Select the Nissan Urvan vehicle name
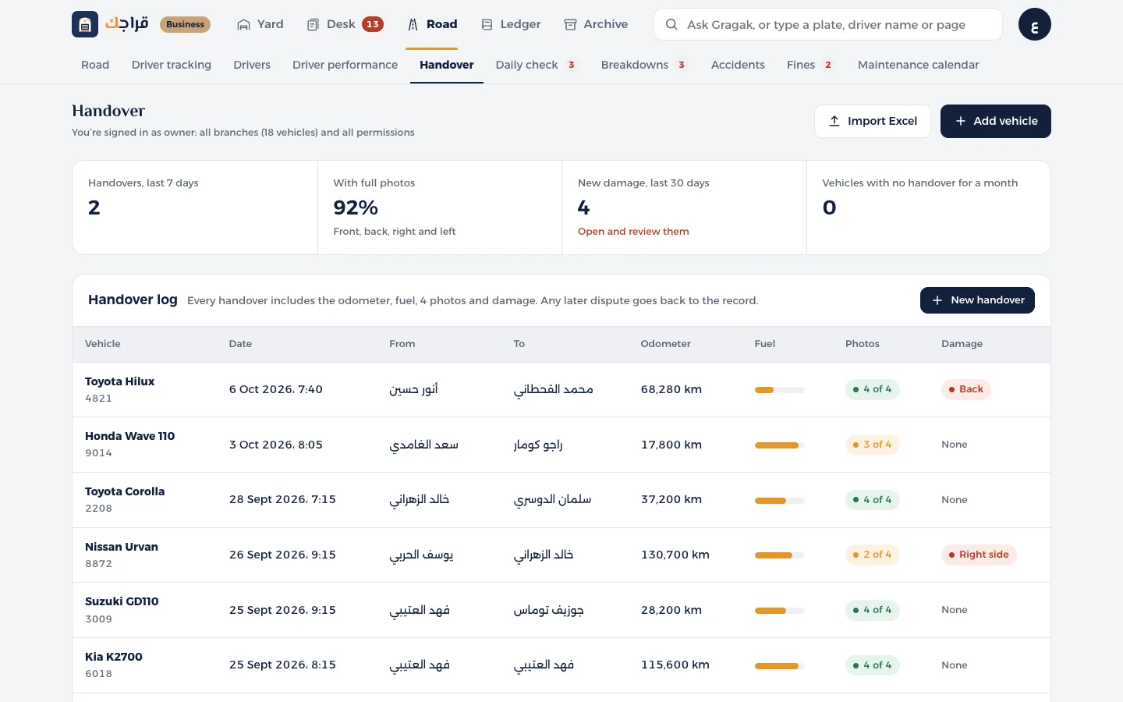Screen dimensions: 1123x702 122,547
